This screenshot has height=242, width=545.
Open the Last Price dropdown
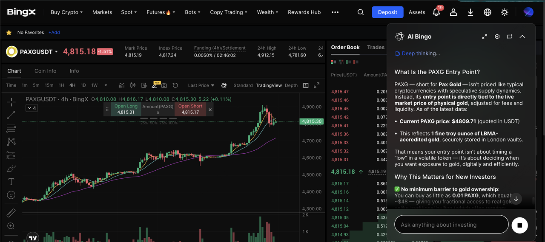click(x=201, y=85)
